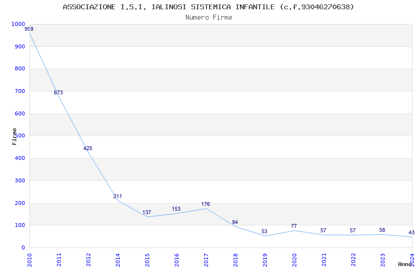Click the data label 57 above year 2022

pos(353,230)
